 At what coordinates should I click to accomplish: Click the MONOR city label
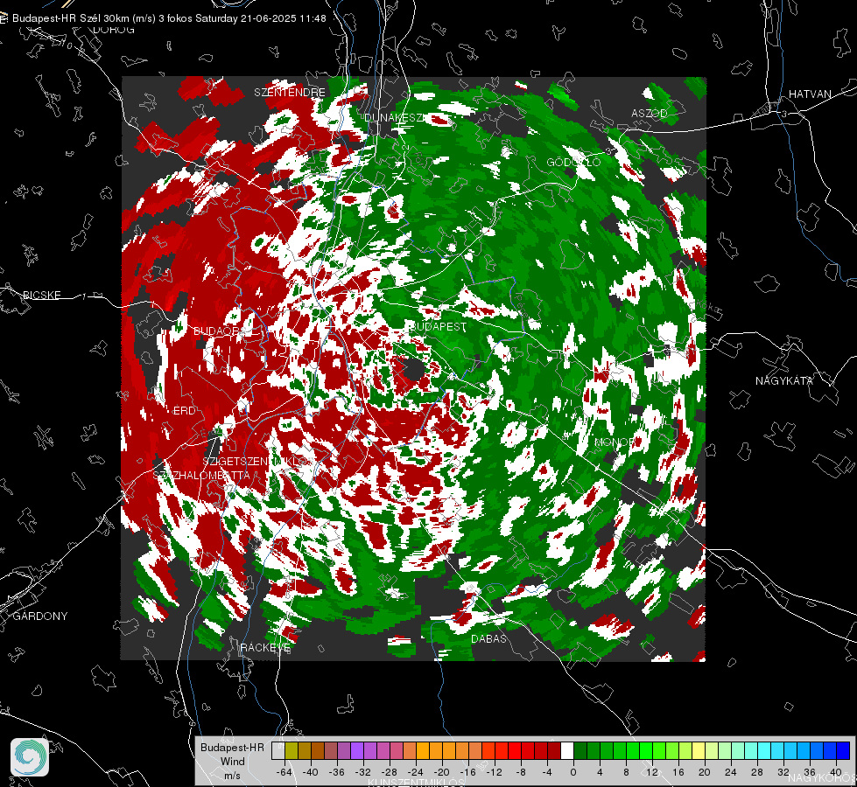coord(615,442)
